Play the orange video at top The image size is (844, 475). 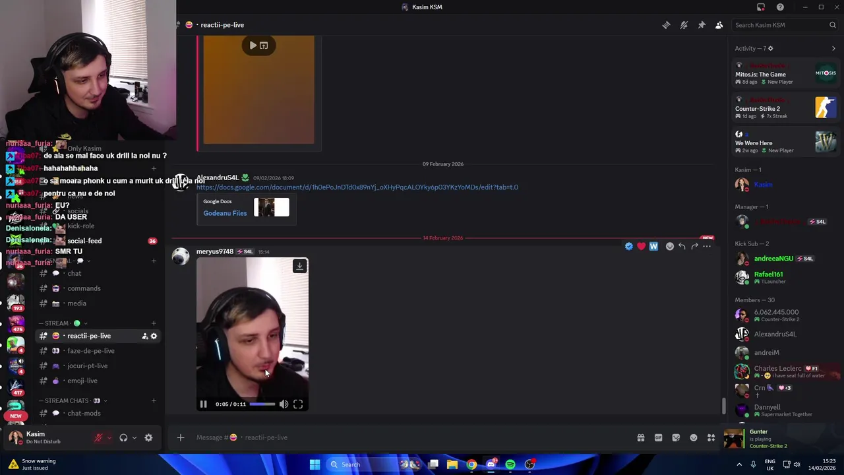[x=253, y=46]
